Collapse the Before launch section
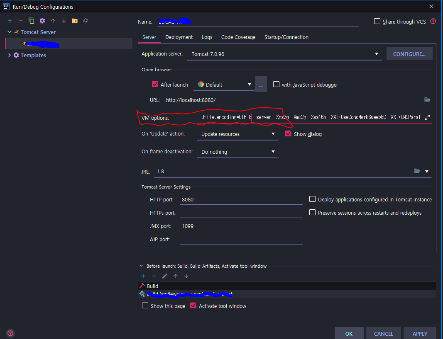 (141, 266)
